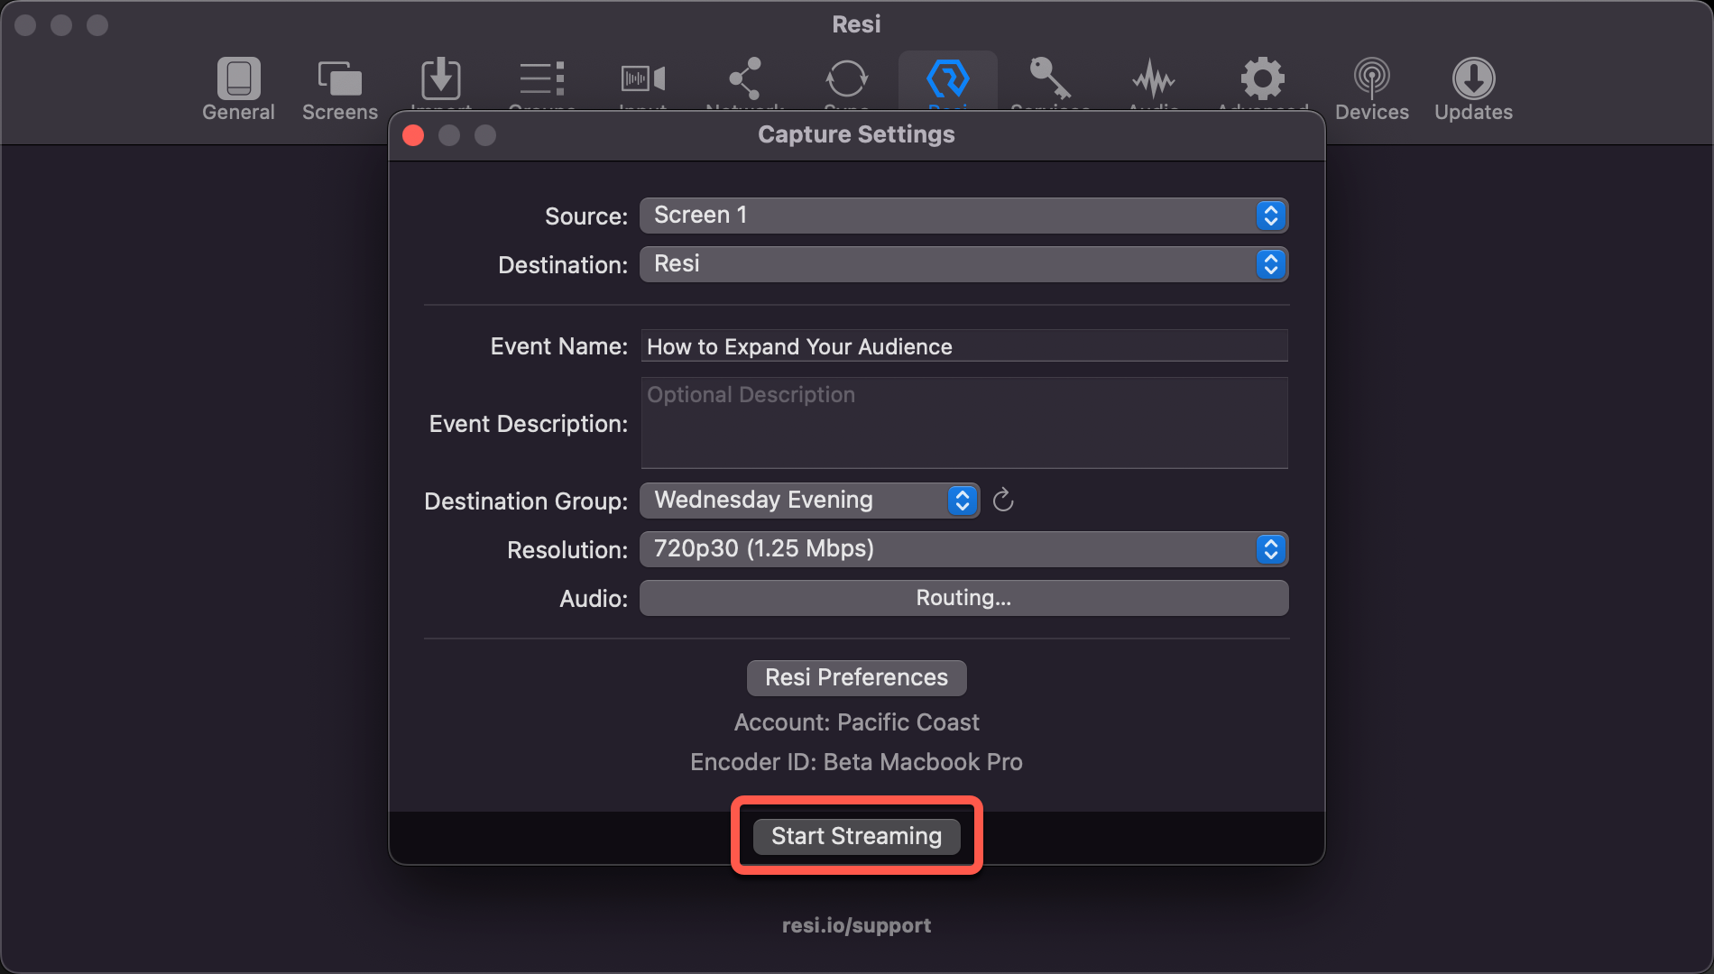Open the General preferences tab

tap(237, 86)
